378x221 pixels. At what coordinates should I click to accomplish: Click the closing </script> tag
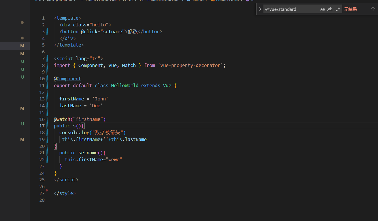point(66,180)
